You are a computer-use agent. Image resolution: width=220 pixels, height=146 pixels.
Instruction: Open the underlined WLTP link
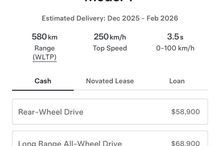click(44, 57)
